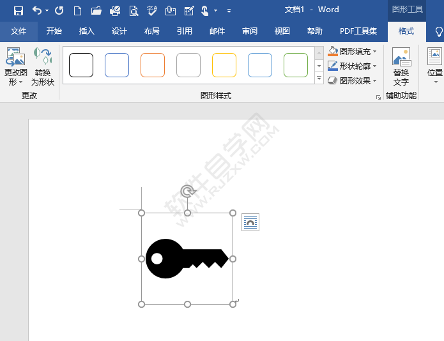Switch to the 设计 tab
The width and height of the screenshot is (444, 341).
119,31
